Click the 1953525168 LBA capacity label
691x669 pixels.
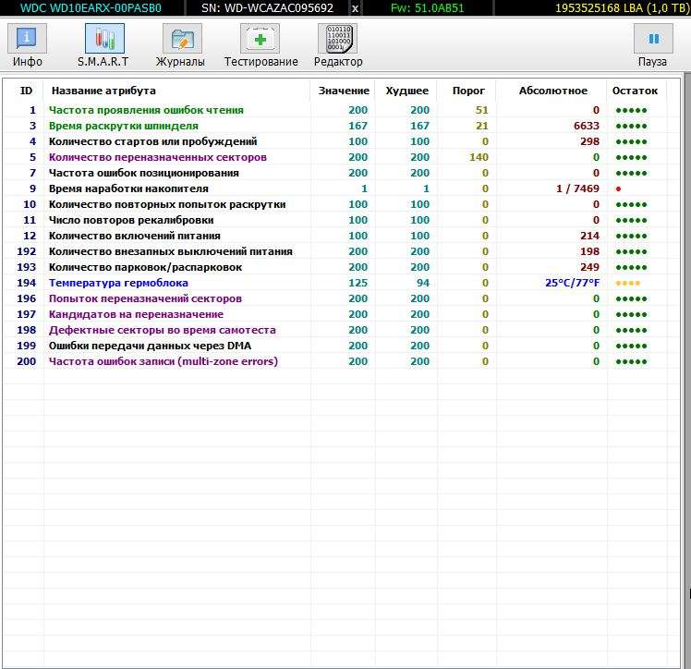(622, 8)
